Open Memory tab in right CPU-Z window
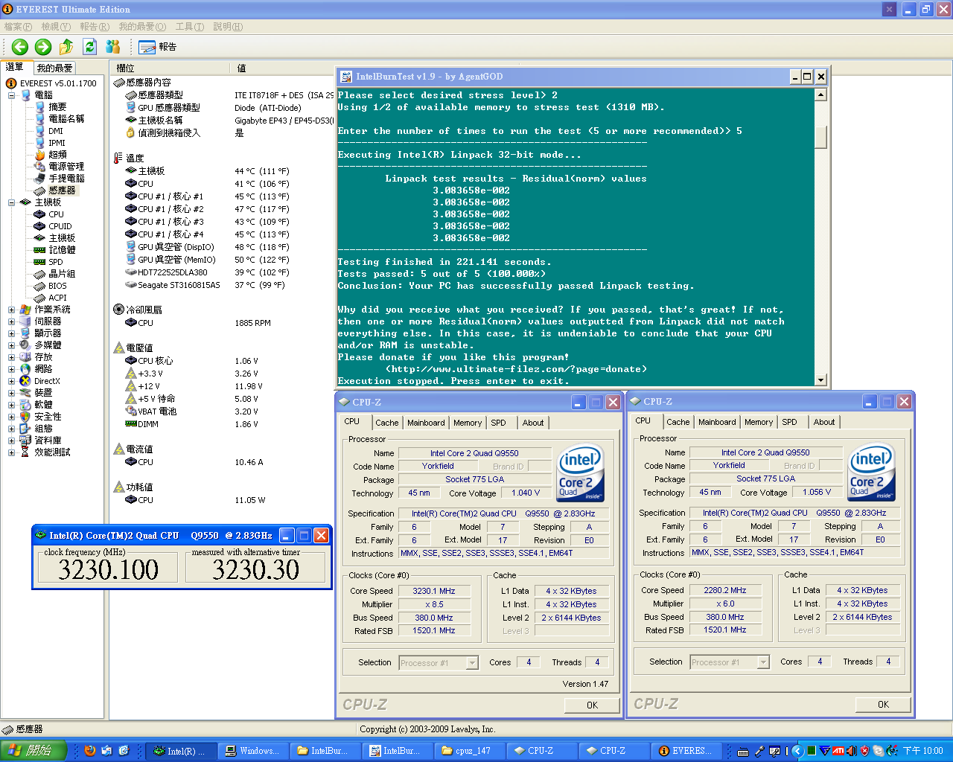 (x=759, y=422)
